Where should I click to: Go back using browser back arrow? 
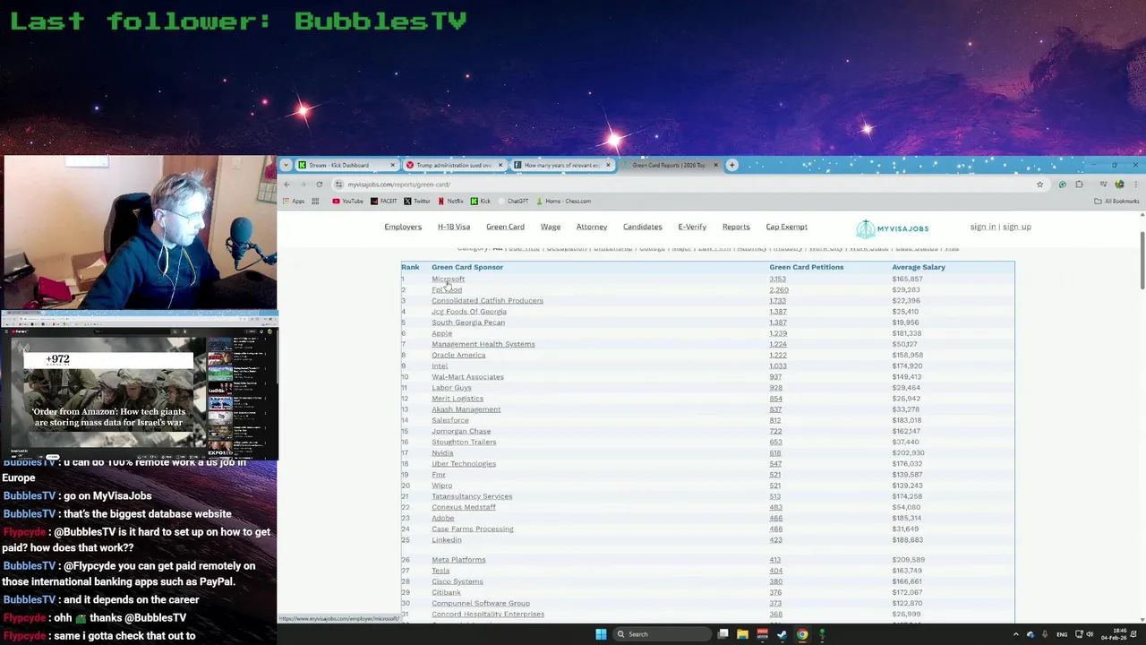point(286,184)
